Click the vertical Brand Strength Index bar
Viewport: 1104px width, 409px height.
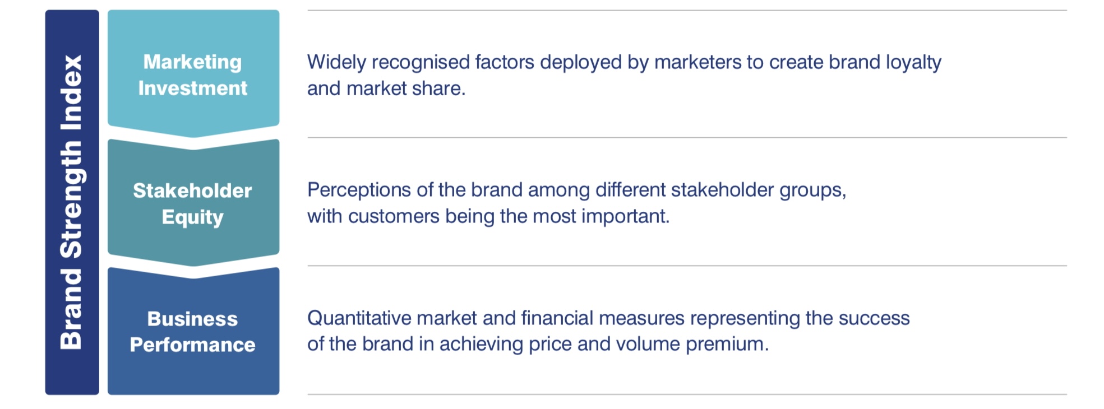pyautogui.click(x=72, y=202)
